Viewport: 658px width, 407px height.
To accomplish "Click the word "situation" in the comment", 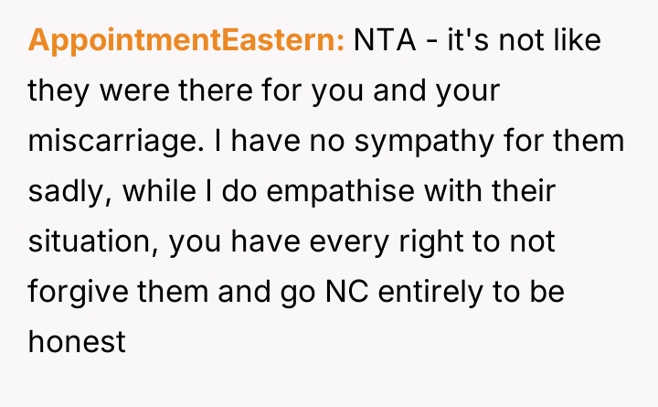I will pyautogui.click(x=90, y=242).
